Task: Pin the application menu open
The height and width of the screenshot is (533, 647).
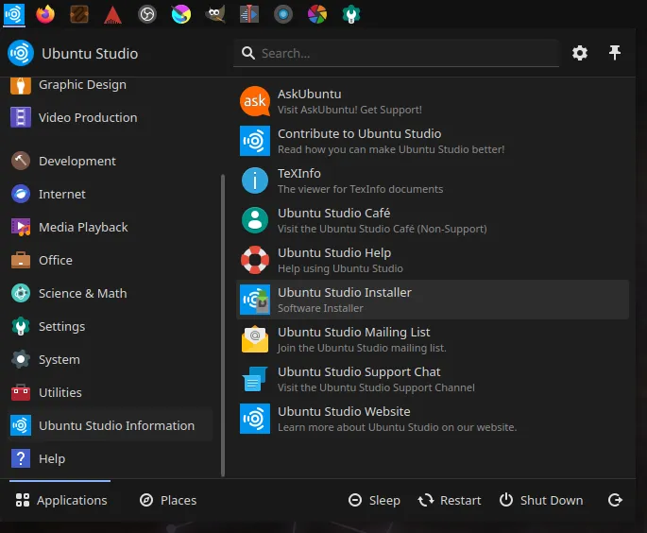Action: point(615,53)
